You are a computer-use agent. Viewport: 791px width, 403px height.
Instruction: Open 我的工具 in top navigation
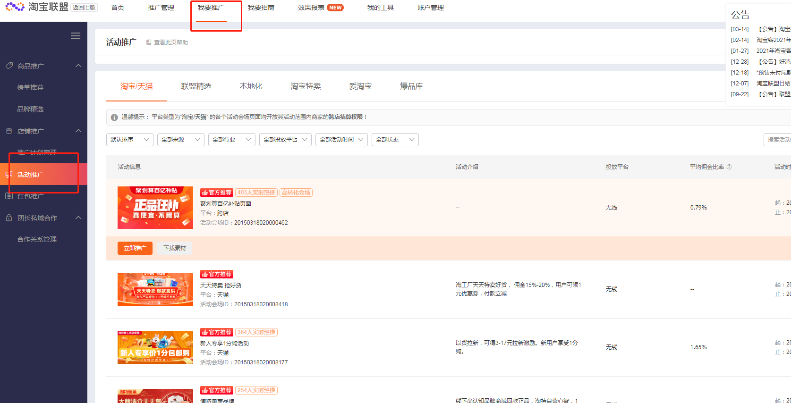point(381,8)
